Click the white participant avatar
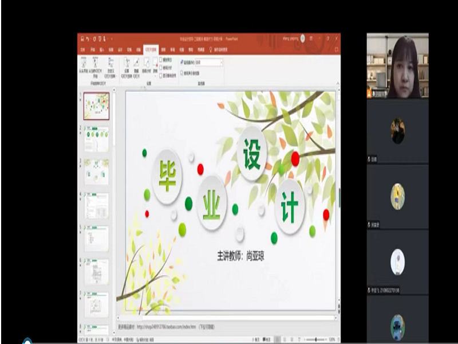Image resolution: width=458 pixels, height=344 pixels. (397, 262)
